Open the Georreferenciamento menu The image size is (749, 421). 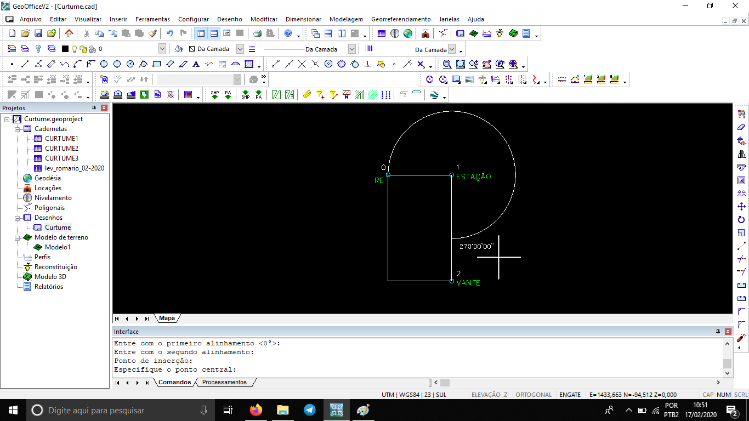coord(401,19)
